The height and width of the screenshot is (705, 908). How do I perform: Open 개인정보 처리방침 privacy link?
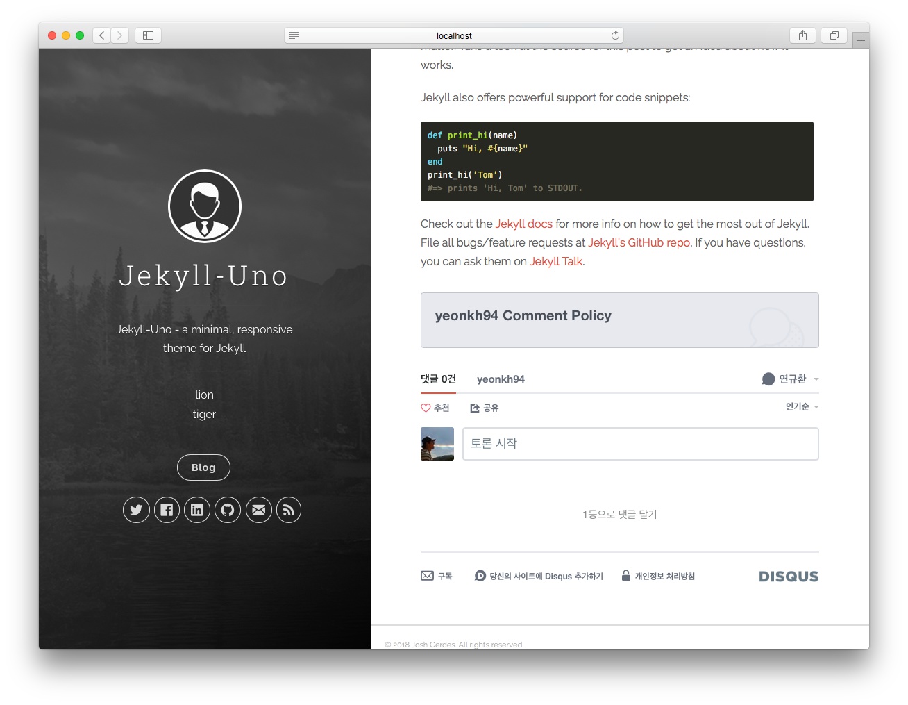tap(658, 576)
